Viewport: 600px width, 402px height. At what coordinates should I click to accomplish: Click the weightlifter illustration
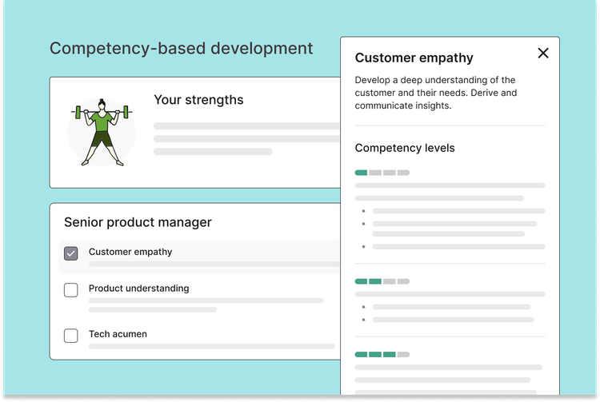pos(102,133)
